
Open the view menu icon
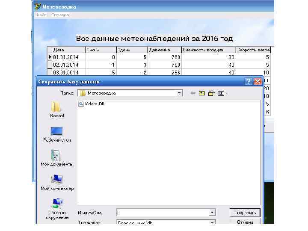222,93
